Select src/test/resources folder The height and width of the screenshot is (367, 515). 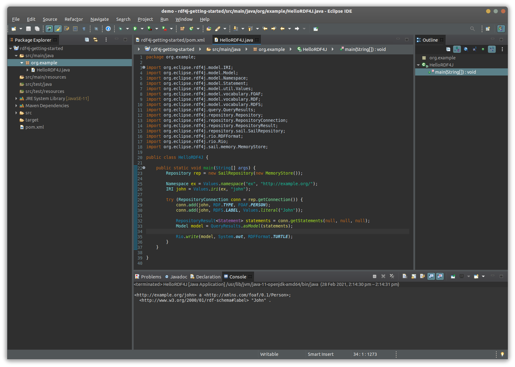tap(45, 91)
